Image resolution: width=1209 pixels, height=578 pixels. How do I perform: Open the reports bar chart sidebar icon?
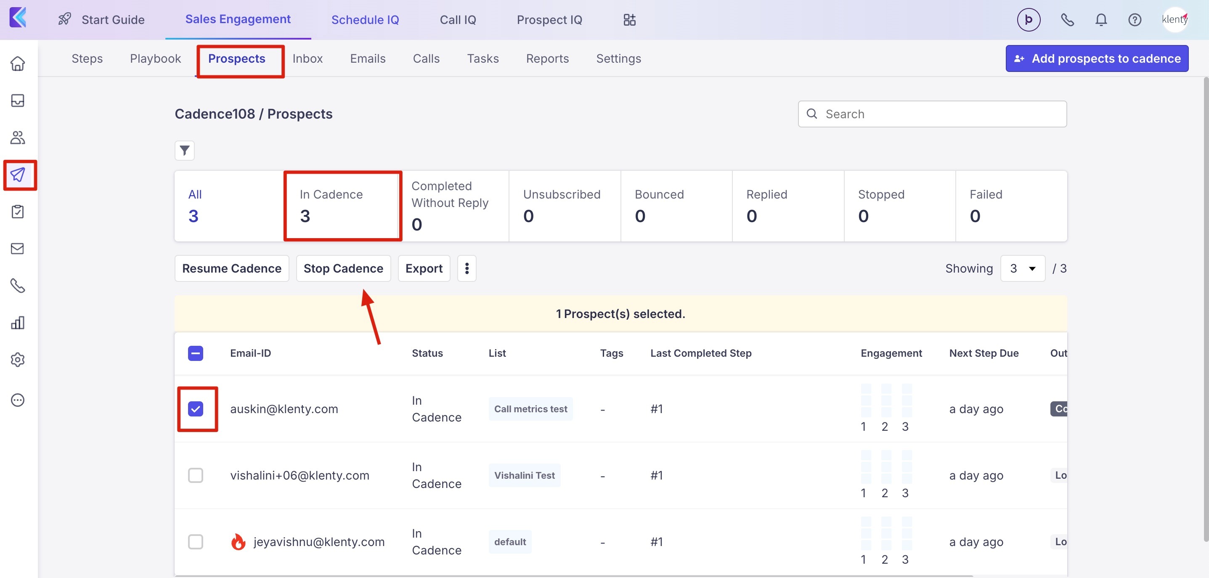click(x=18, y=323)
